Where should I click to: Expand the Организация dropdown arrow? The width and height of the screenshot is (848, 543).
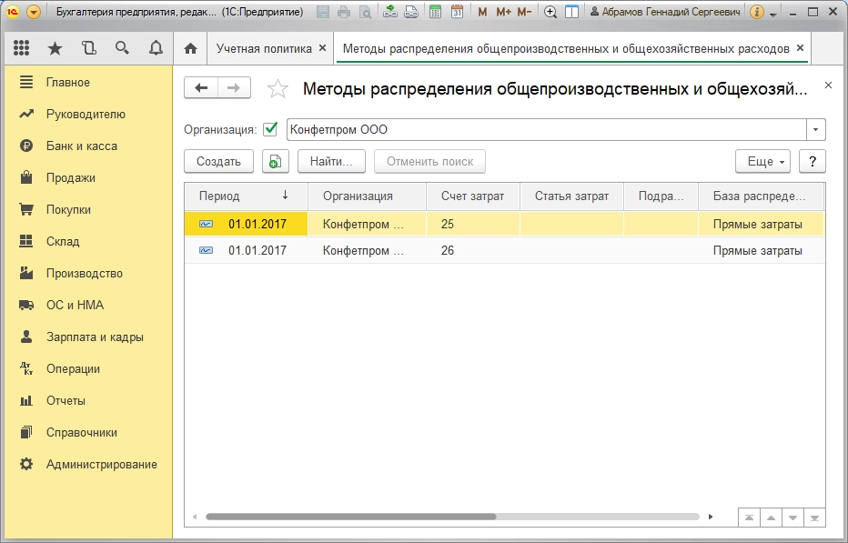click(815, 130)
